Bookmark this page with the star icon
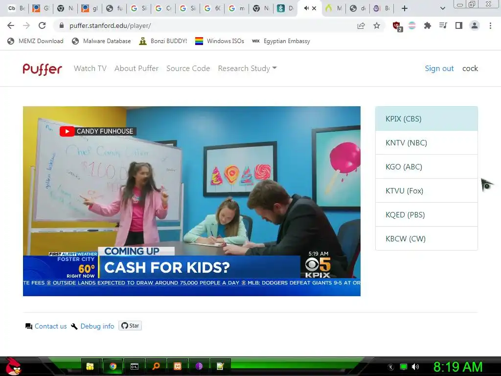This screenshot has width=501, height=376. tap(377, 25)
